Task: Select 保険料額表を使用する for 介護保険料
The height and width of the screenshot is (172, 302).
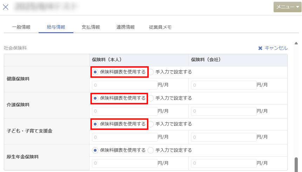Action: 95,98
